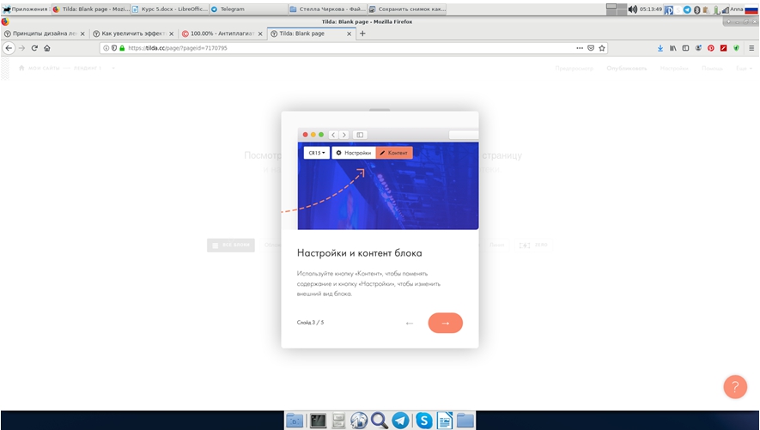760x430 pixels.
Task: Switch to 'Сохранить снимок как' taskbar window
Action: (x=407, y=9)
